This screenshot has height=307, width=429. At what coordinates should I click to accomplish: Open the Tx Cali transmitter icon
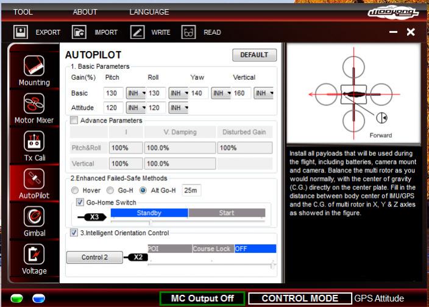pyautogui.click(x=34, y=141)
